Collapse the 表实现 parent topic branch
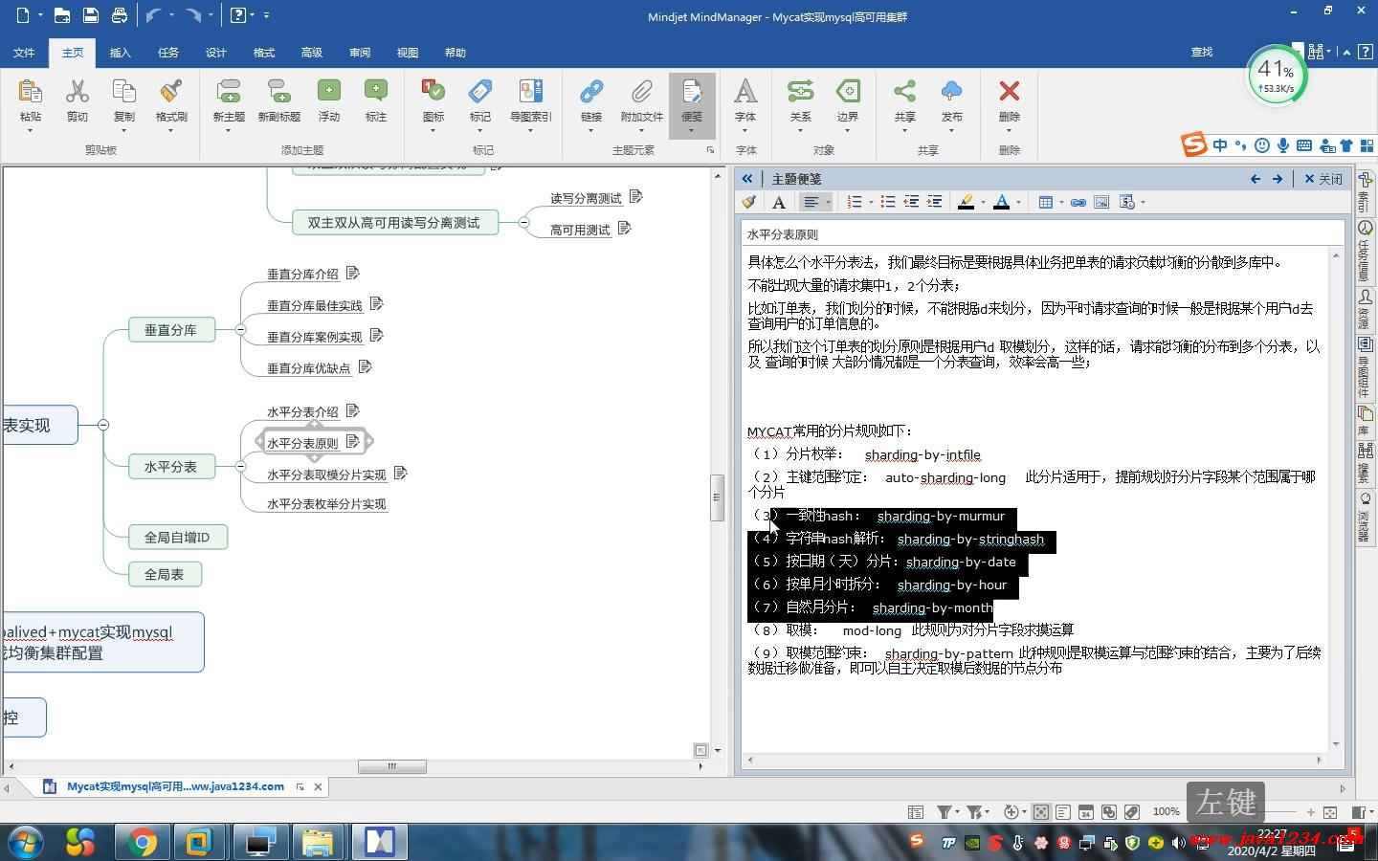The image size is (1378, 861). coord(103,425)
